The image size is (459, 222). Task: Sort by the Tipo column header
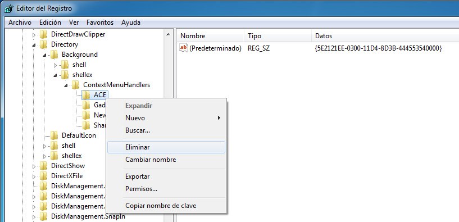click(x=278, y=36)
